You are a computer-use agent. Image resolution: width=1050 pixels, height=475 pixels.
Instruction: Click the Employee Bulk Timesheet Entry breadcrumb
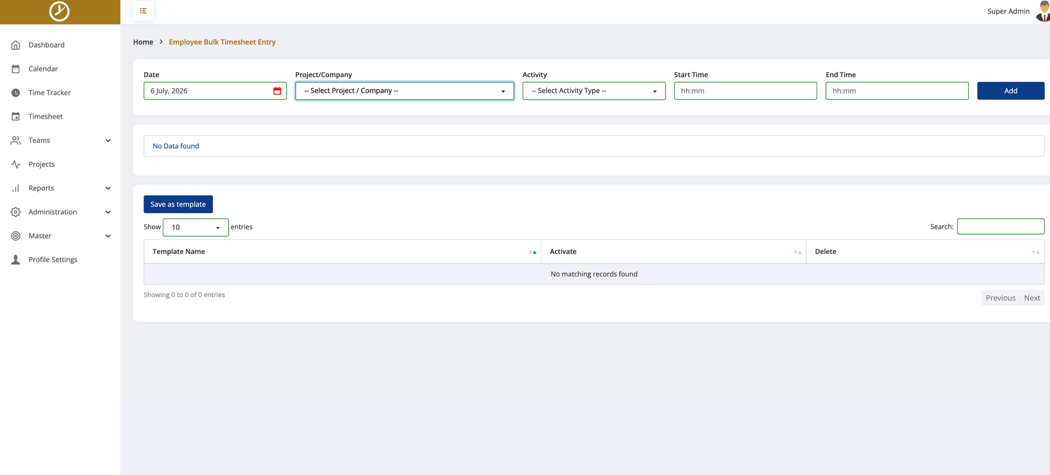222,42
